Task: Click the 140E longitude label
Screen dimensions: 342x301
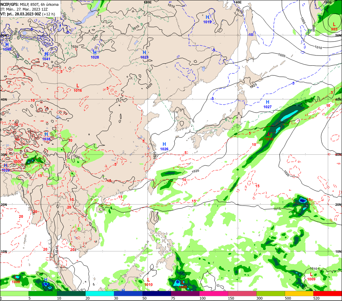Action: pyautogui.click(x=238, y=2)
